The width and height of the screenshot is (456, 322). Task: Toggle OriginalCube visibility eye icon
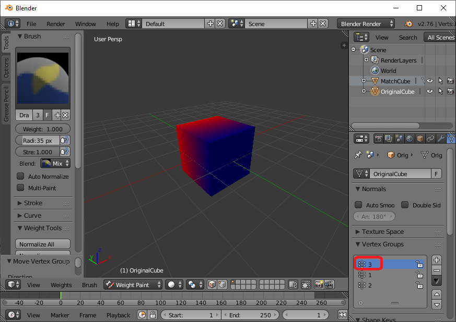430,91
